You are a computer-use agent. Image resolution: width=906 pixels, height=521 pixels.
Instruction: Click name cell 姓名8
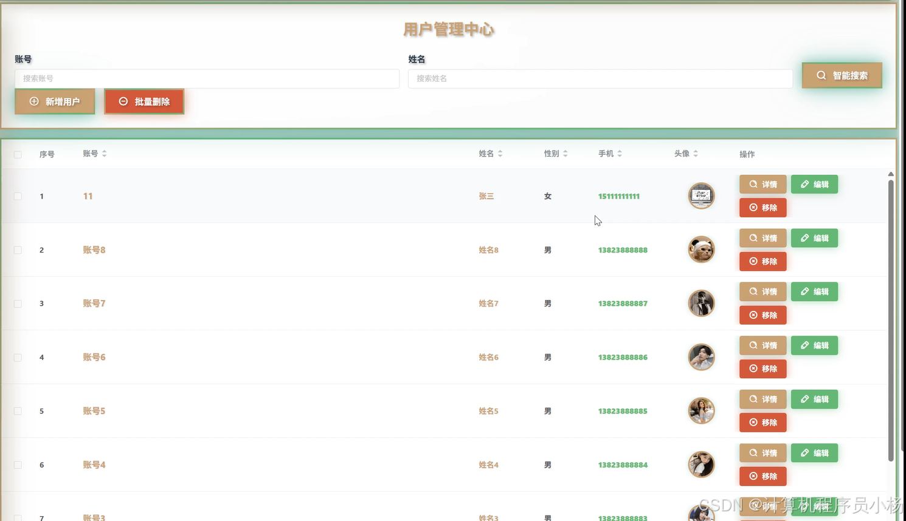488,250
